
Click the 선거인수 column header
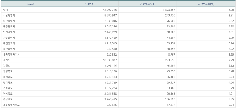tap(89, 4)
